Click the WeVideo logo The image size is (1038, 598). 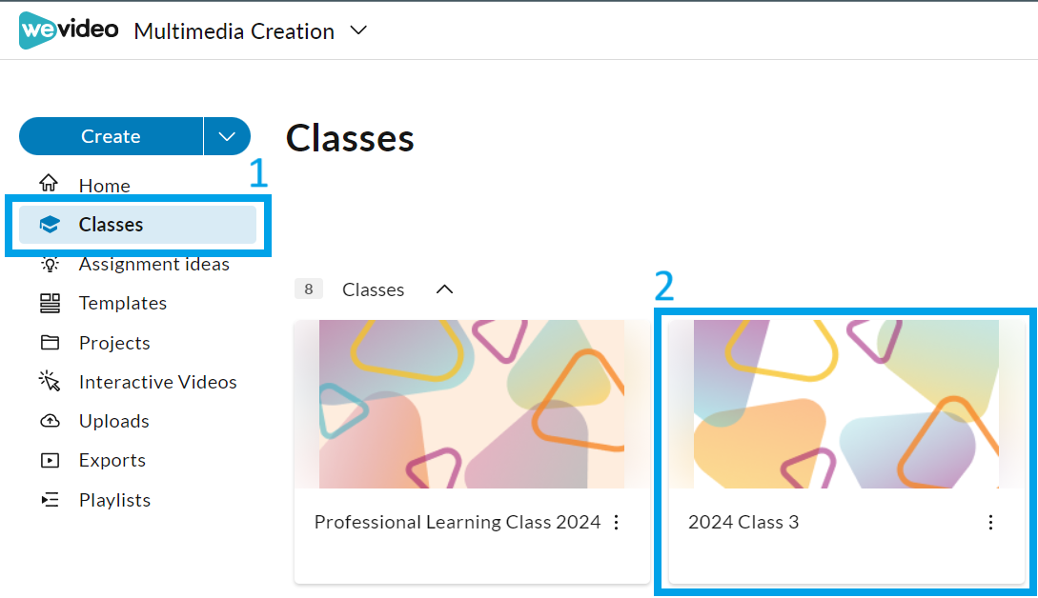pyautogui.click(x=68, y=30)
